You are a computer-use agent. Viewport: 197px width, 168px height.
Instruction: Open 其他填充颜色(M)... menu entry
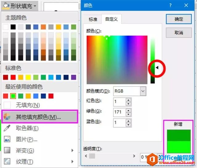coord(40,116)
